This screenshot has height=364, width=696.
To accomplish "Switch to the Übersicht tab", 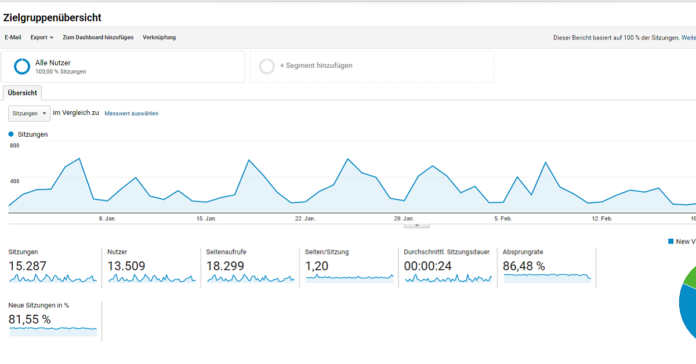I will pos(22,93).
